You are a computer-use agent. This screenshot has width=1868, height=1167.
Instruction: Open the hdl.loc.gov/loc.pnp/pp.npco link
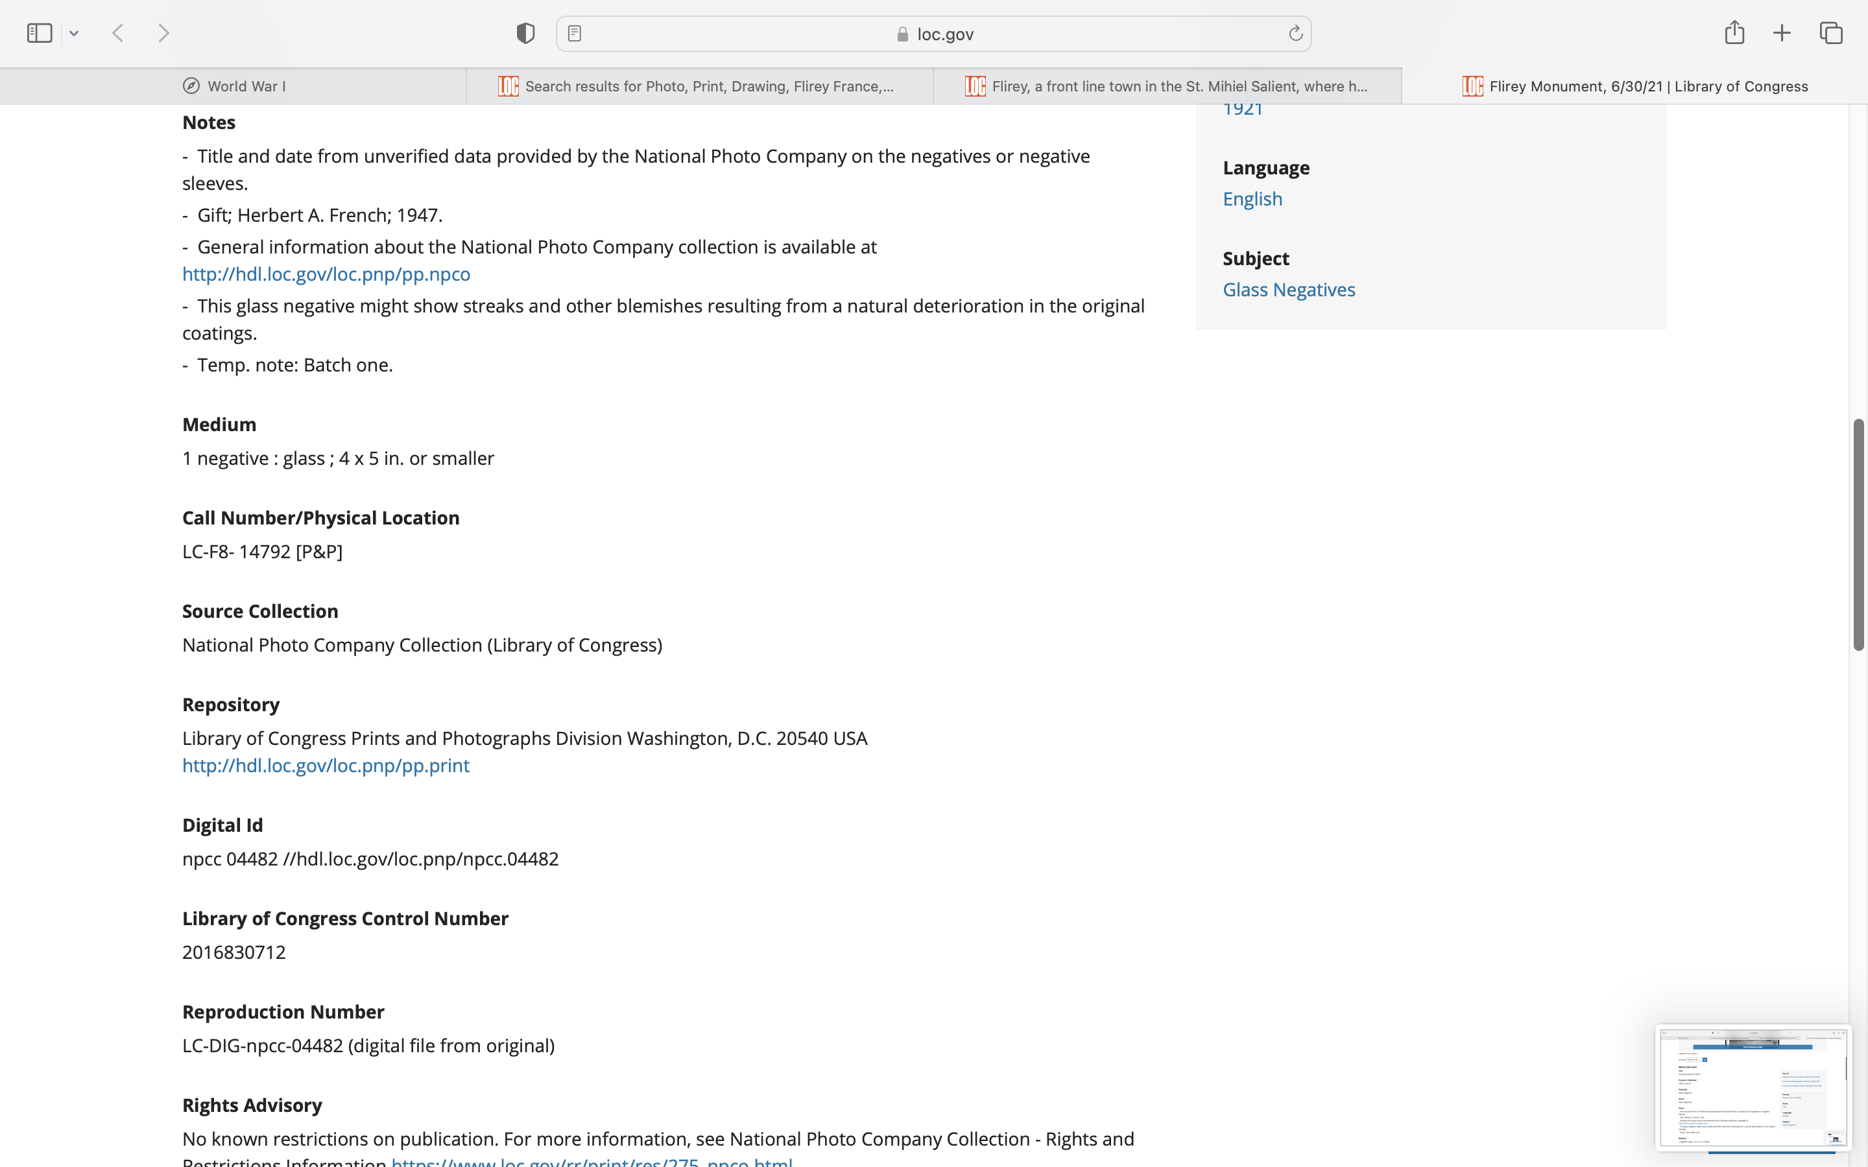(326, 274)
